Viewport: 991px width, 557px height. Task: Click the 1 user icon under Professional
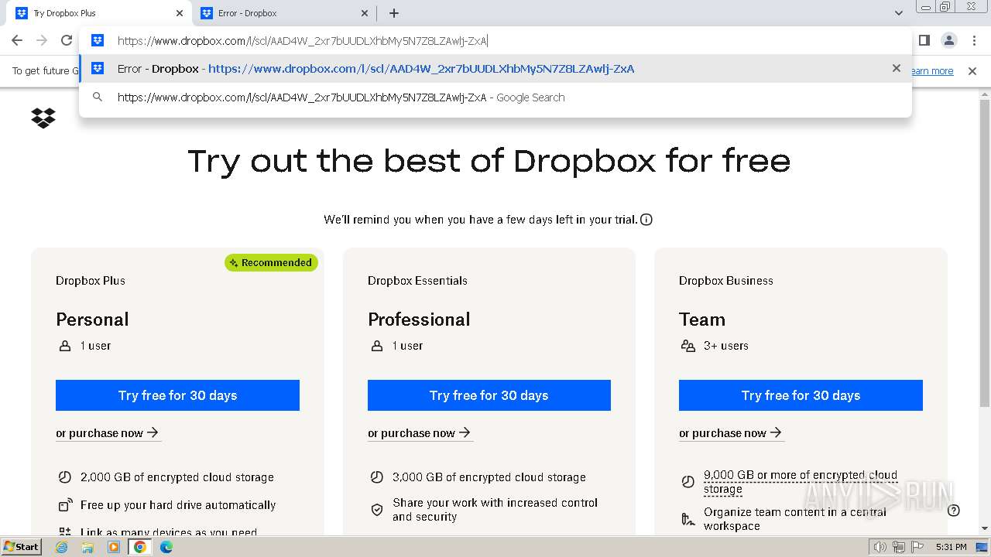(x=377, y=346)
